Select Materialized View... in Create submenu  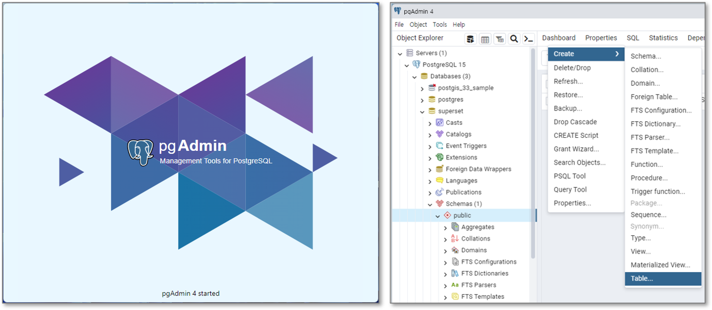click(663, 265)
